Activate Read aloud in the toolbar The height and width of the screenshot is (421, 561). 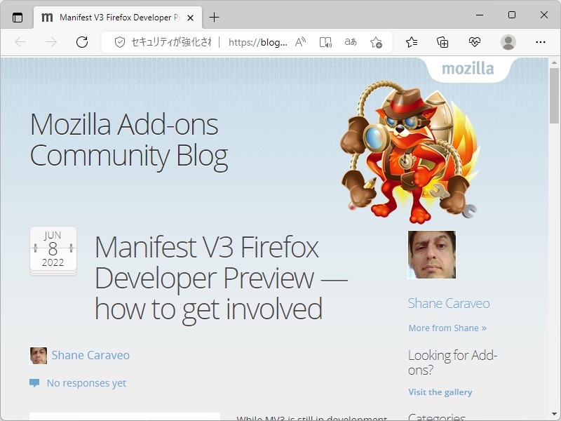click(x=299, y=42)
